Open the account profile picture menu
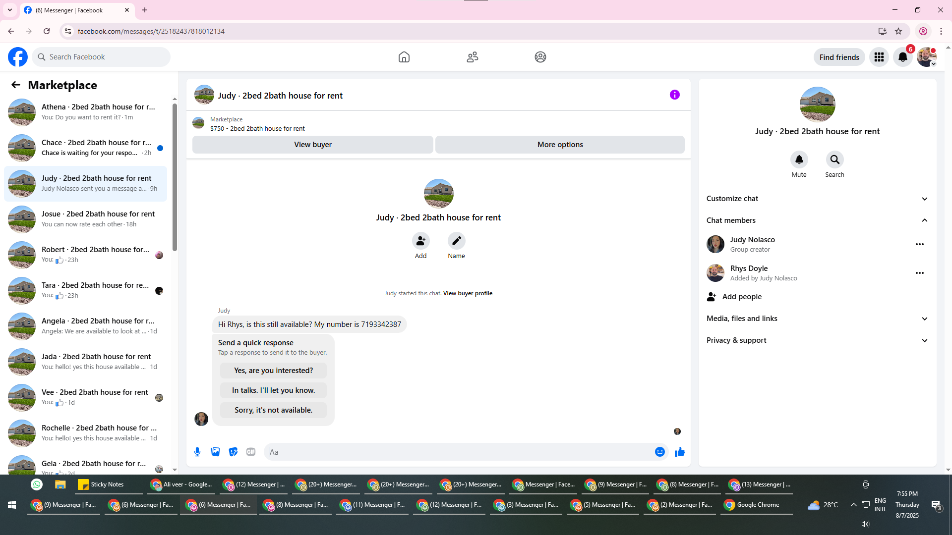The width and height of the screenshot is (952, 535). click(927, 57)
